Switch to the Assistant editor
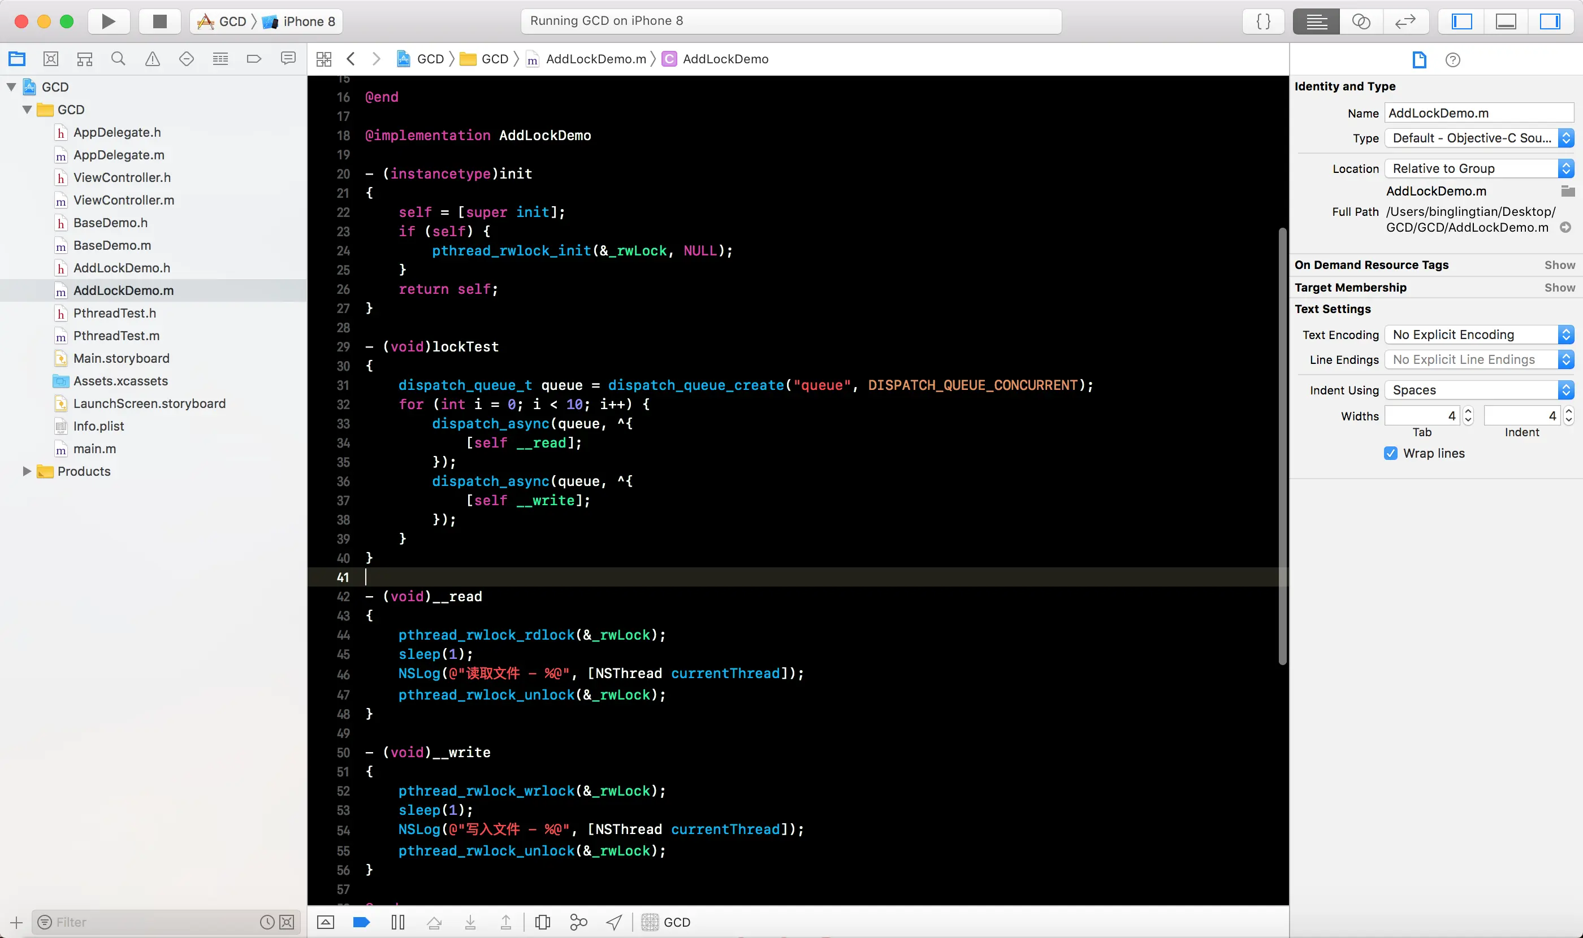 coord(1361,21)
